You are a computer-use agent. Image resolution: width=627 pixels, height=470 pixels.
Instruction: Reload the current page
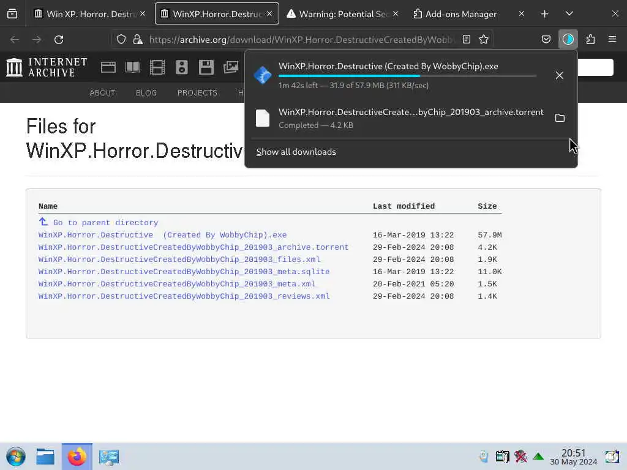(59, 40)
